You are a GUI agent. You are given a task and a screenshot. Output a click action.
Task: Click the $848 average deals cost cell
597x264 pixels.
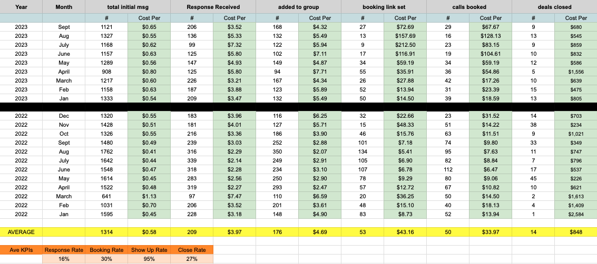[x=576, y=232]
